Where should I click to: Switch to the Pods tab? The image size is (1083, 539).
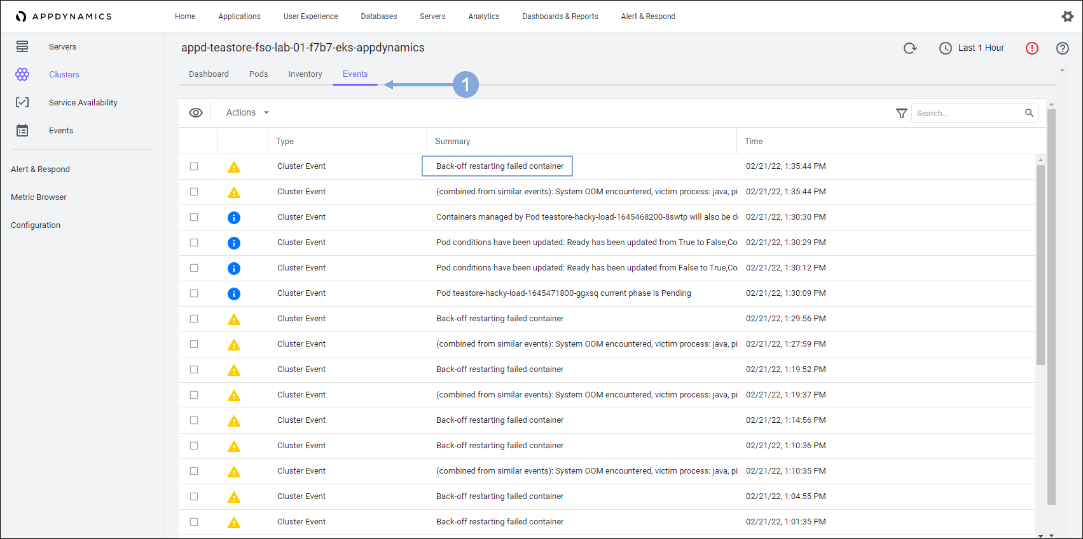coord(258,74)
